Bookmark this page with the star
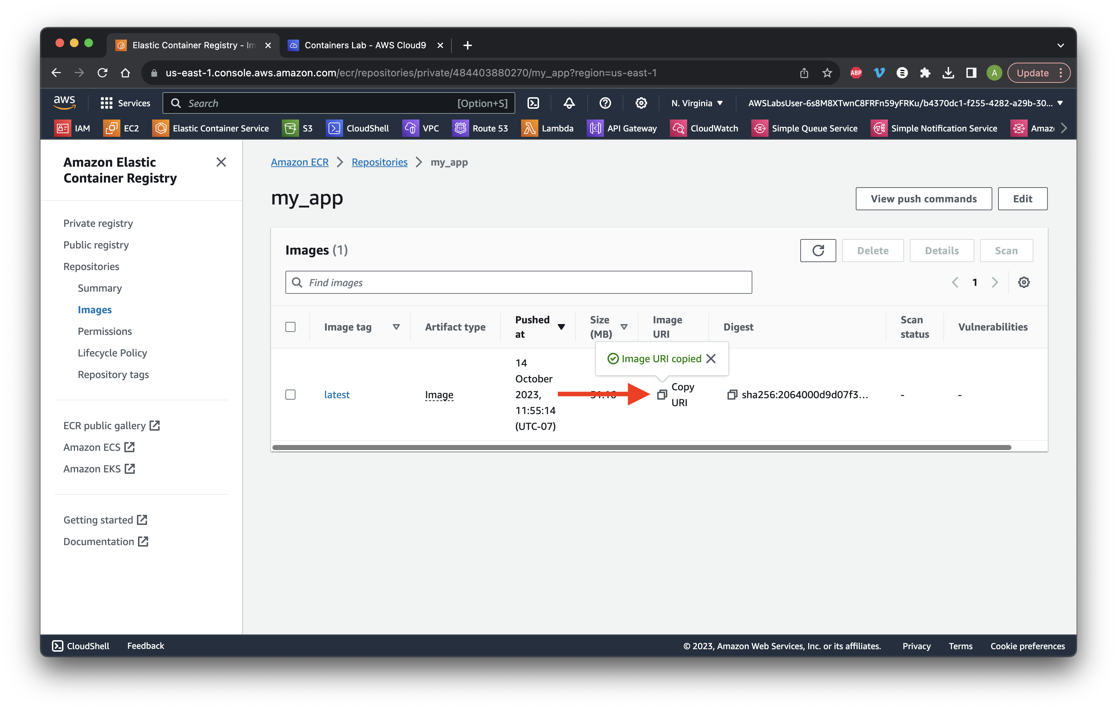1117x710 pixels. click(x=827, y=73)
